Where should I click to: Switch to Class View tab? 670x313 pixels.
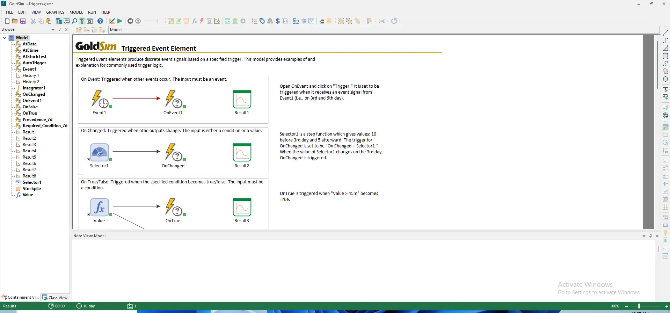[55, 298]
